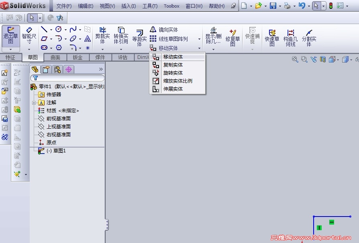Open the 文件(F) menu
Screen dimensions: 359x243
click(x=64, y=6)
